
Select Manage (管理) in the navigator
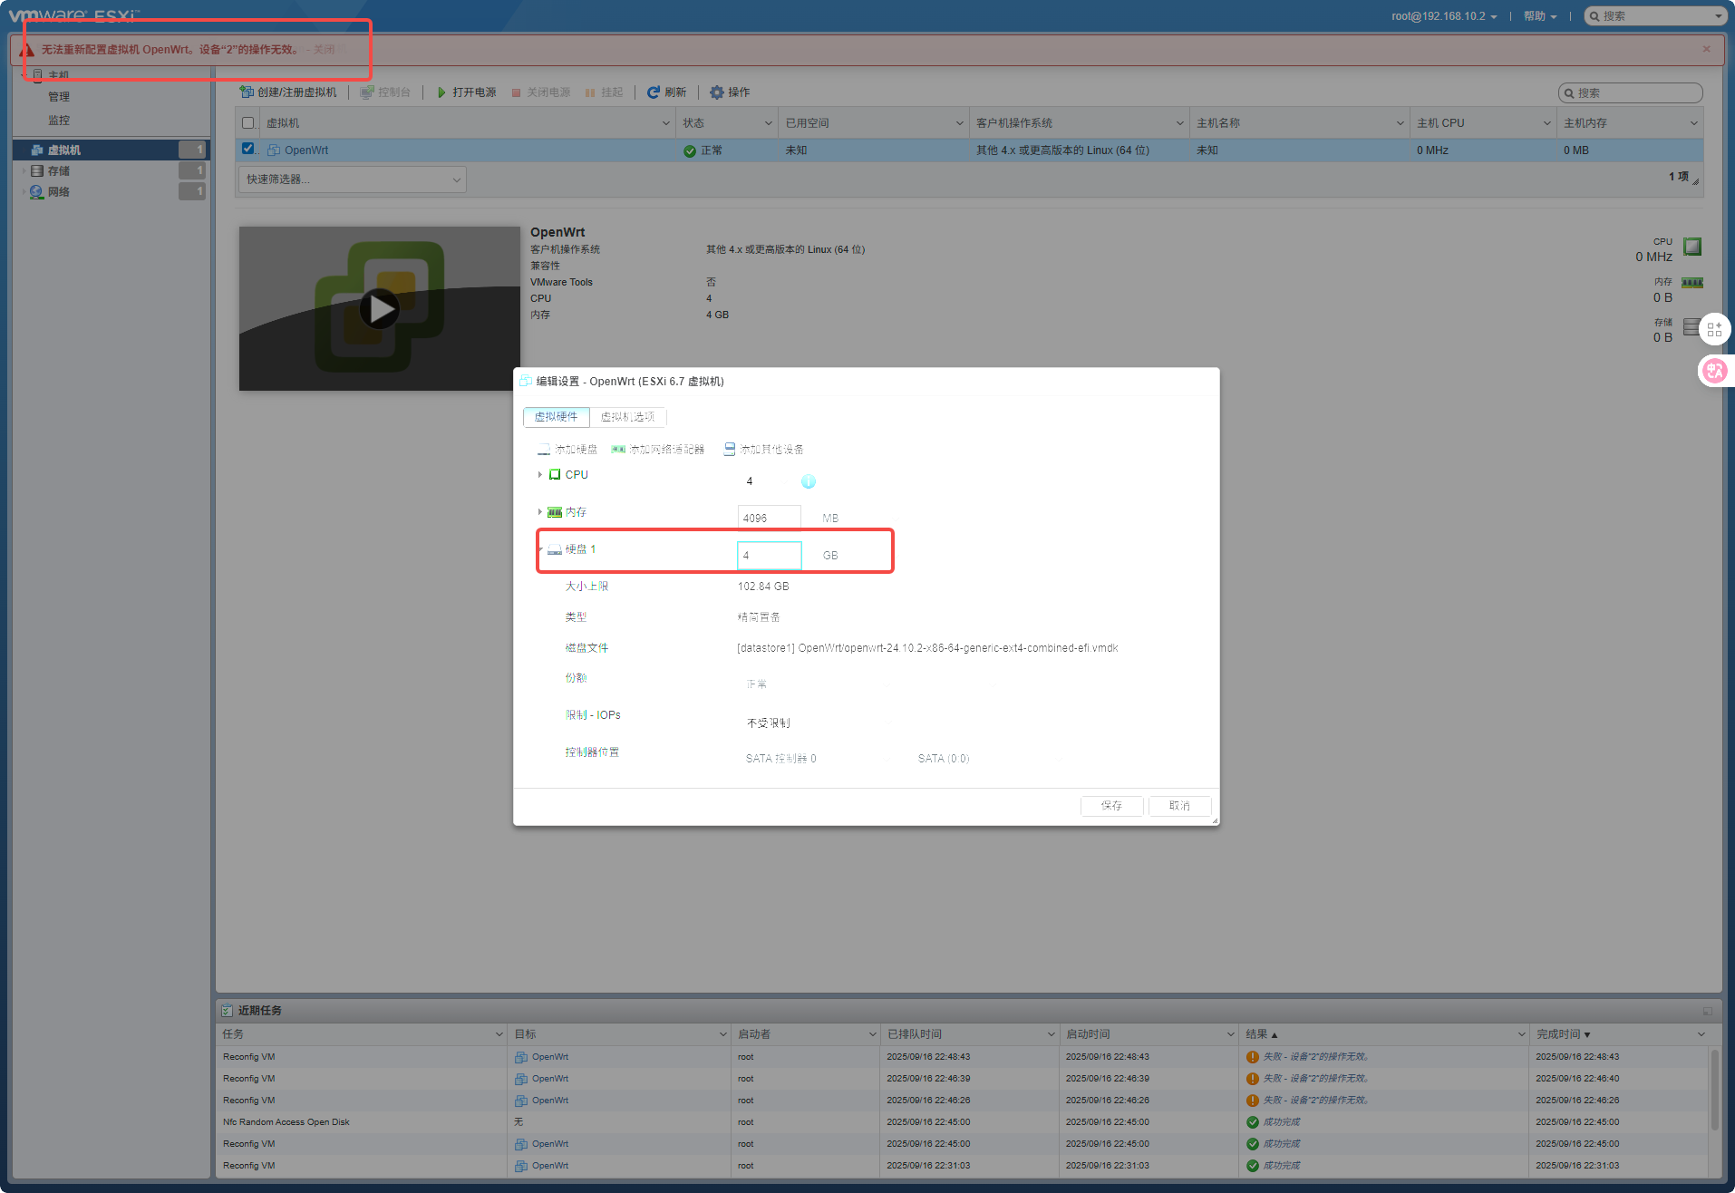coord(59,97)
